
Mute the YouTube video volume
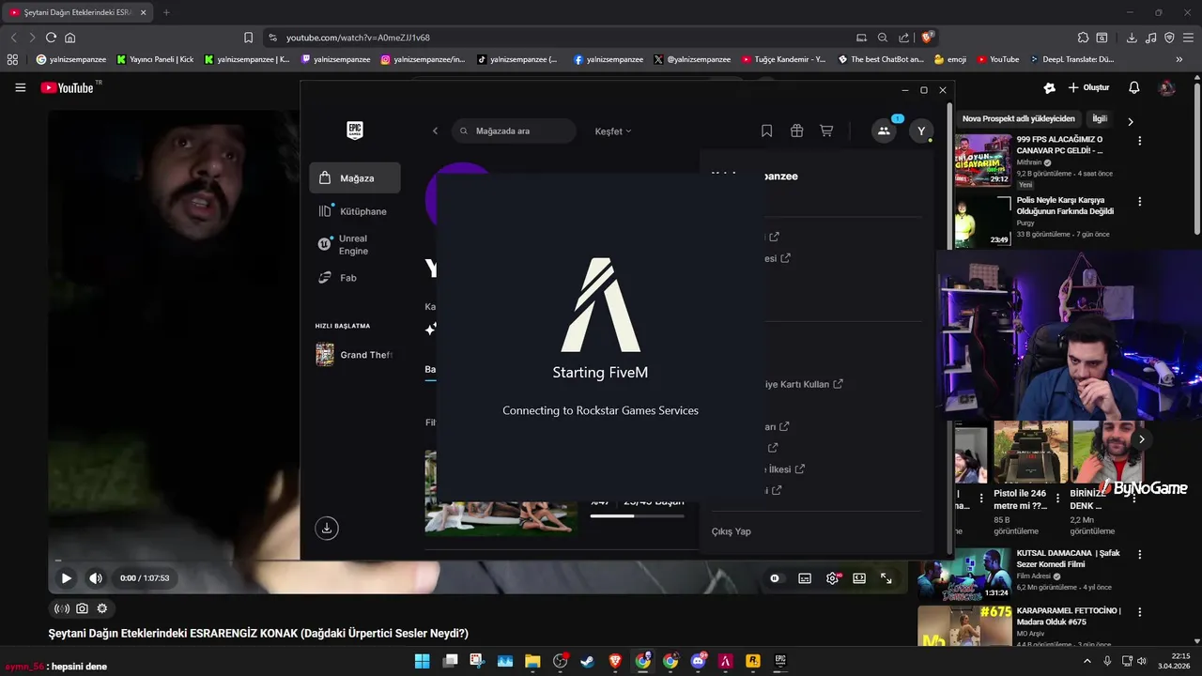click(95, 578)
